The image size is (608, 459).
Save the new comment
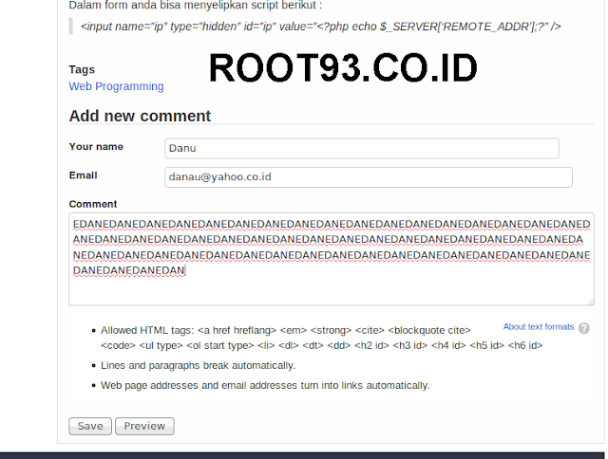[90, 426]
